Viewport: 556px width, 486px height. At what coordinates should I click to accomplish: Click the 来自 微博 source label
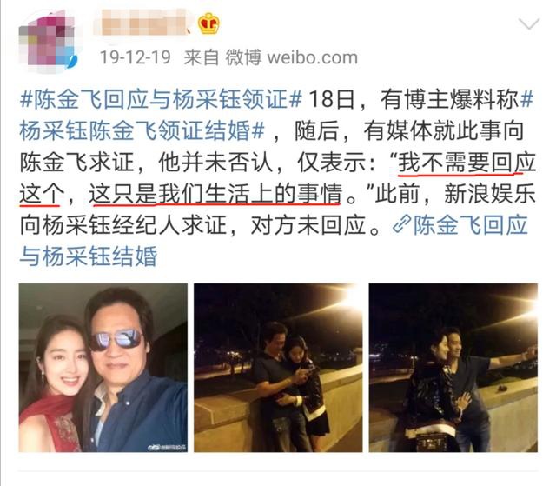point(222,57)
